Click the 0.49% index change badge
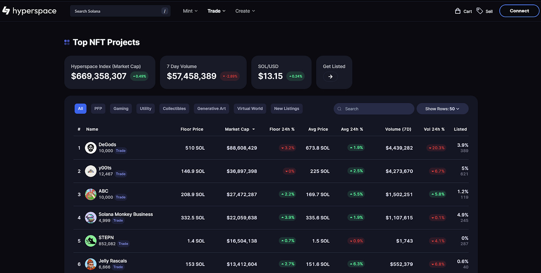541x273 pixels. pos(139,77)
